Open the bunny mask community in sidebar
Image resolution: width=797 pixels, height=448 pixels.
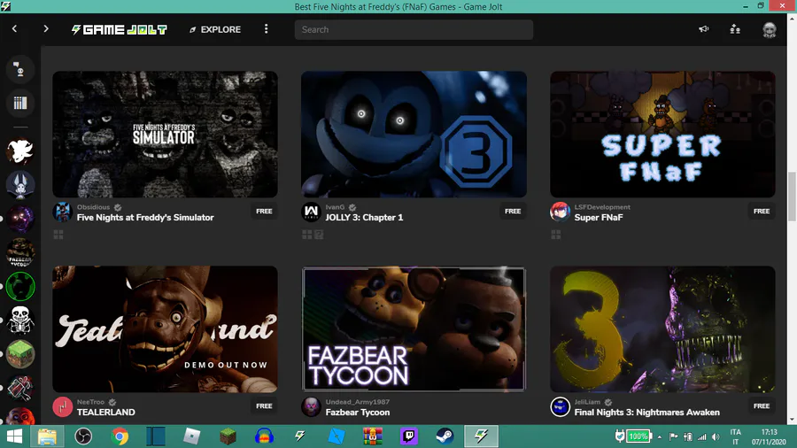pos(20,185)
